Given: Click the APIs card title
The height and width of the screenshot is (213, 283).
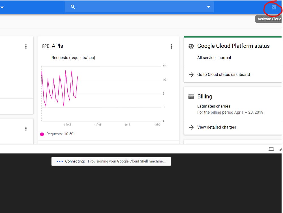Looking at the screenshot, I should click(57, 46).
